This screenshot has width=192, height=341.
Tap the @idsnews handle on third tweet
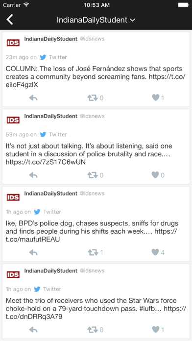click(92, 194)
